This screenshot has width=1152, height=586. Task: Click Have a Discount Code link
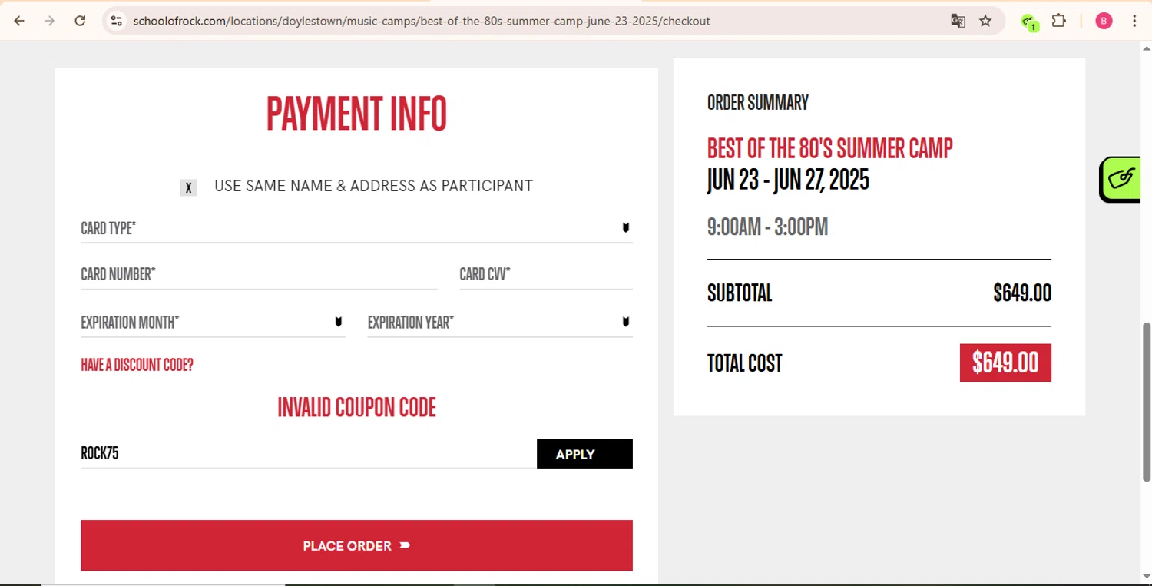(137, 365)
